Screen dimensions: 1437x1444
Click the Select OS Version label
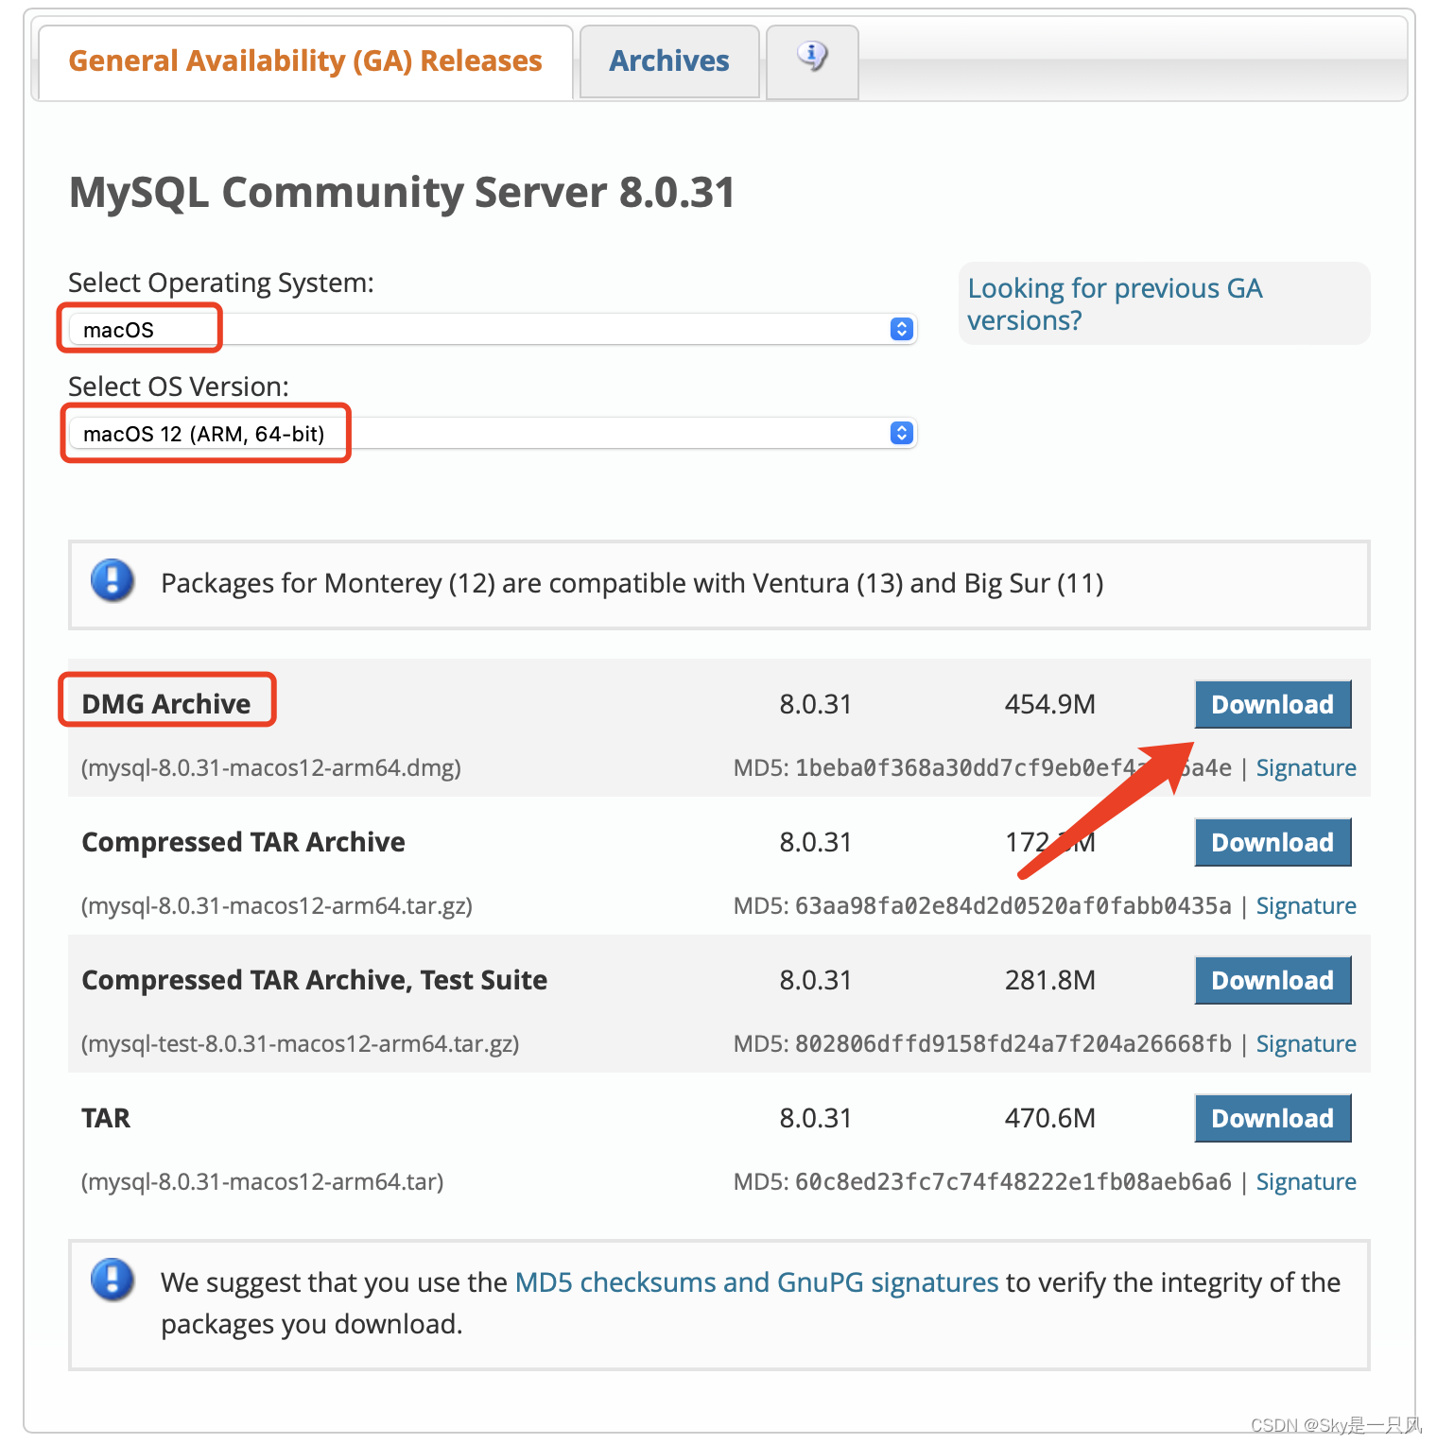179,387
